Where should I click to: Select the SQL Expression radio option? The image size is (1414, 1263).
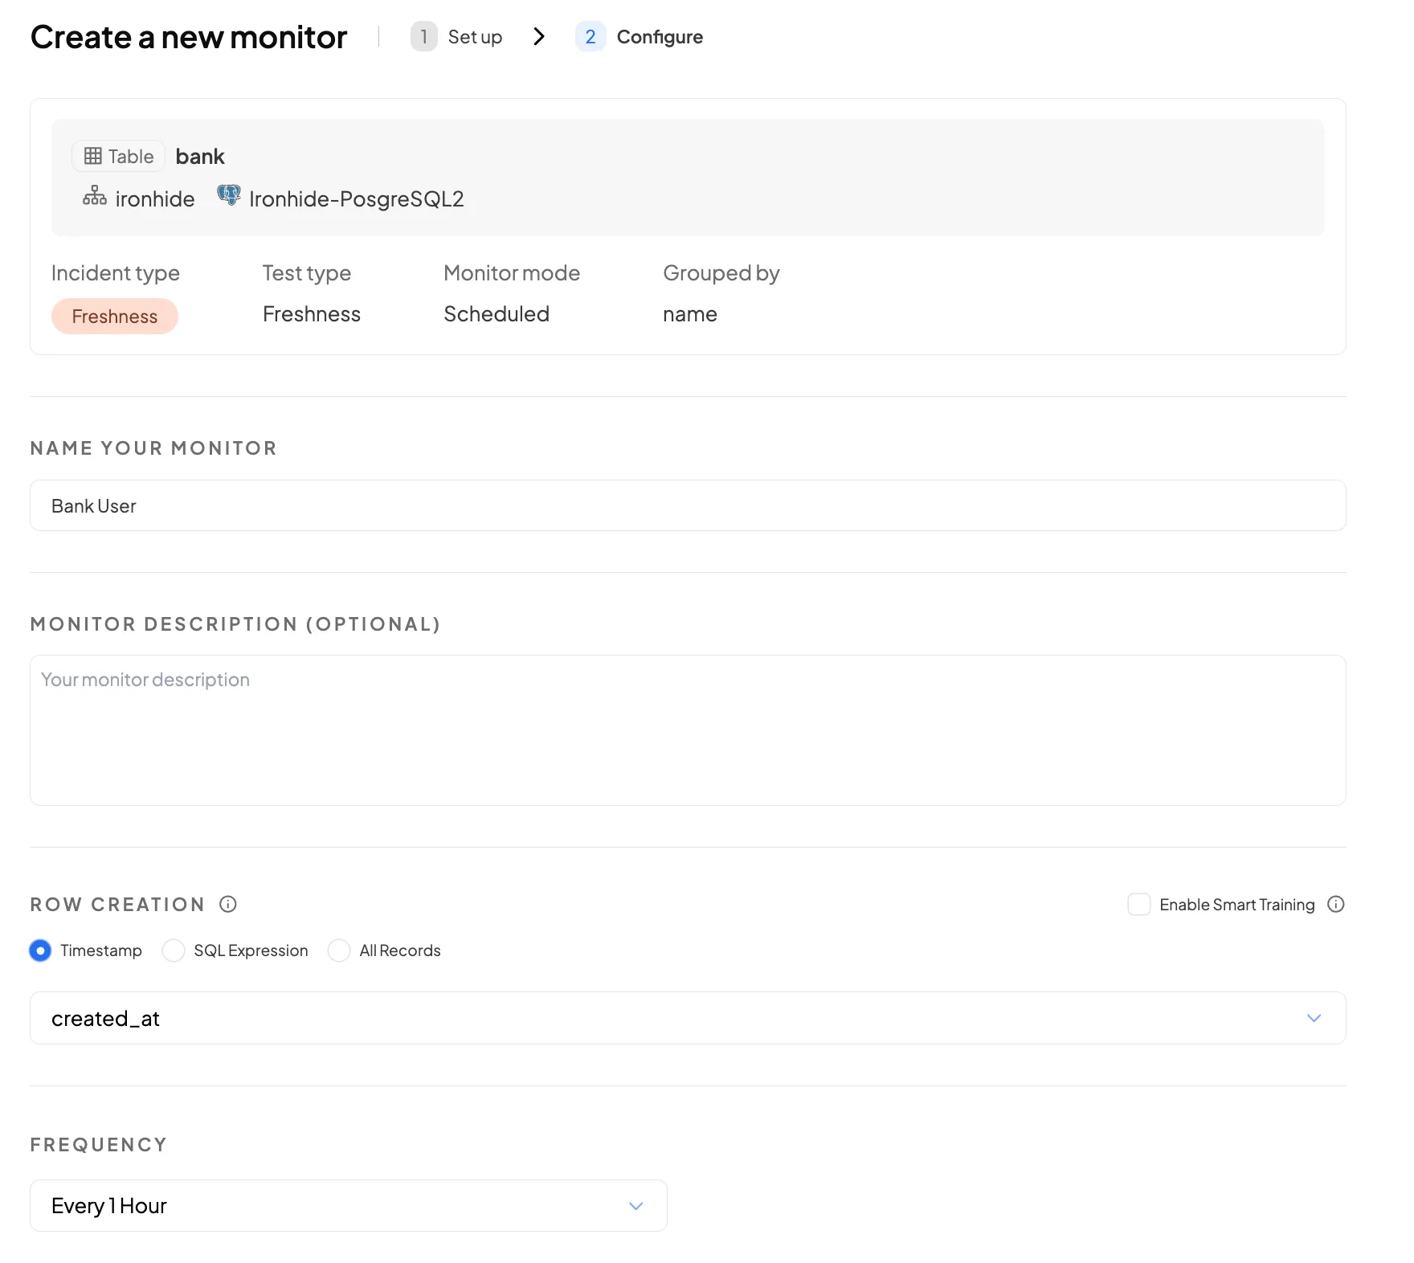174,950
